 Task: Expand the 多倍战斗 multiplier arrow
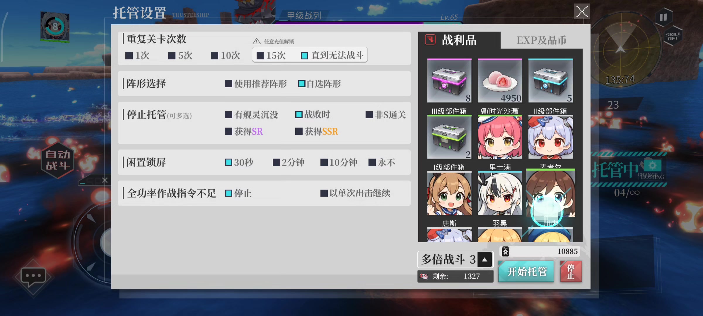point(484,260)
